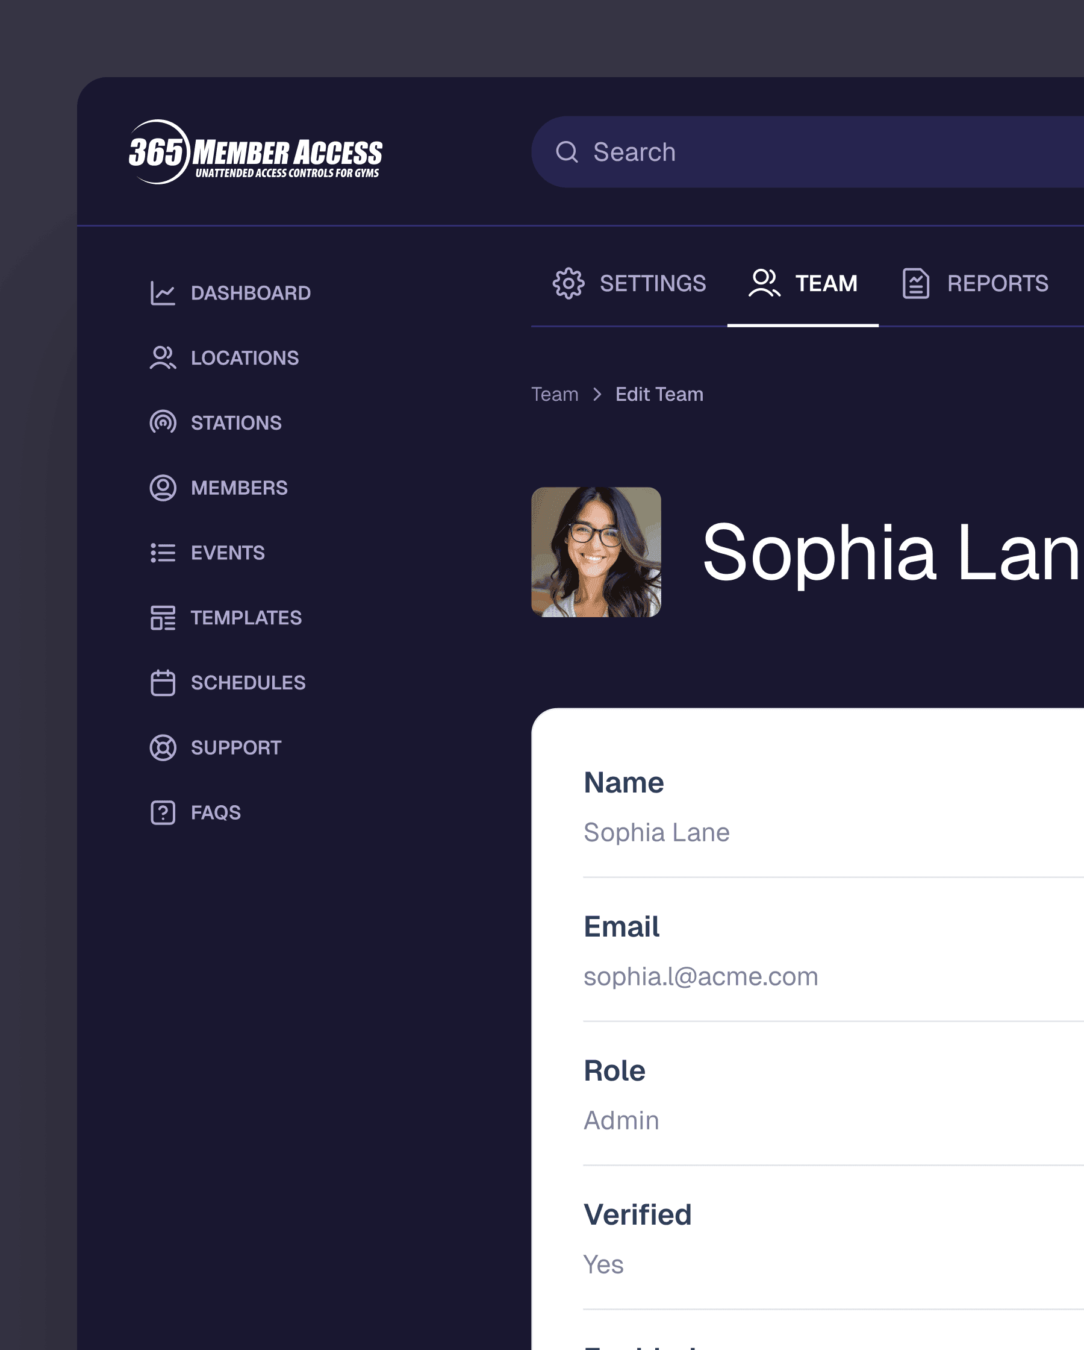This screenshot has height=1350, width=1084.
Task: Switch to the Settings tab
Action: [x=629, y=284]
